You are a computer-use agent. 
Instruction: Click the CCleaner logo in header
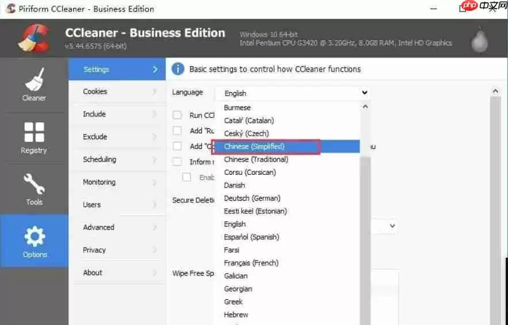tap(33, 38)
